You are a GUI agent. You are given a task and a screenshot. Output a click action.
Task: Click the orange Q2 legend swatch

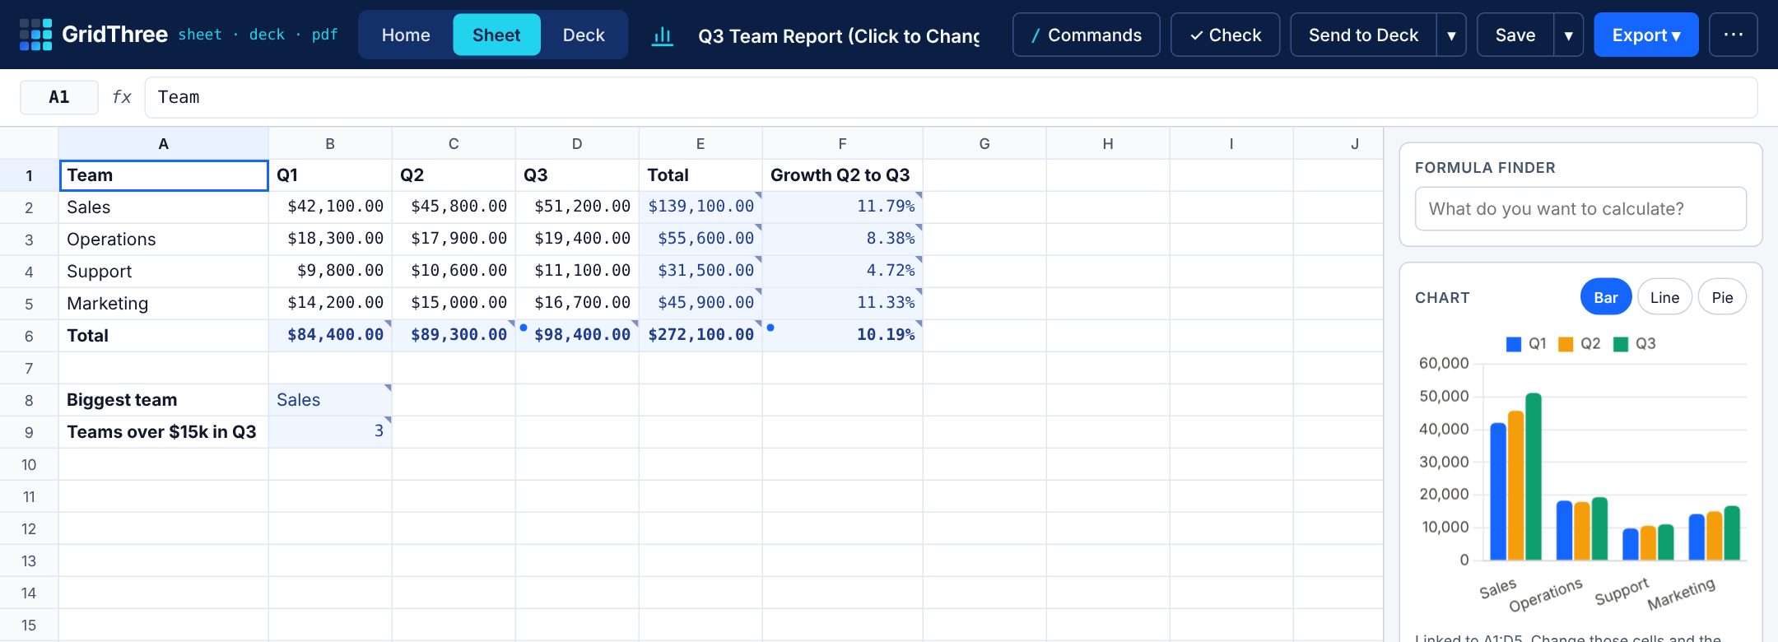(x=1566, y=344)
